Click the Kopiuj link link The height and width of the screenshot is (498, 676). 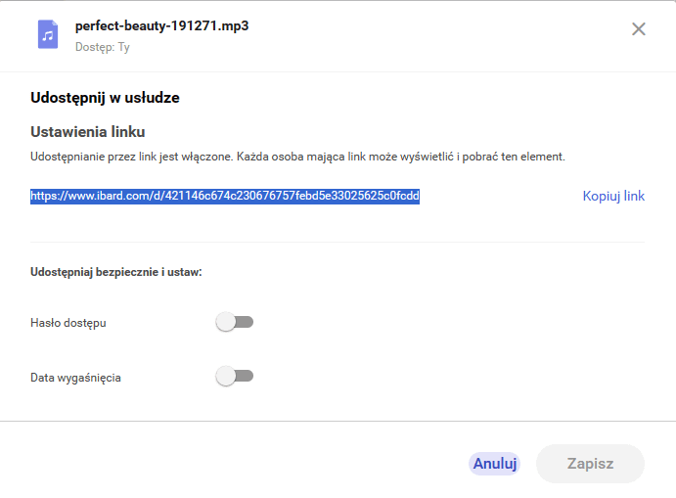(x=613, y=196)
